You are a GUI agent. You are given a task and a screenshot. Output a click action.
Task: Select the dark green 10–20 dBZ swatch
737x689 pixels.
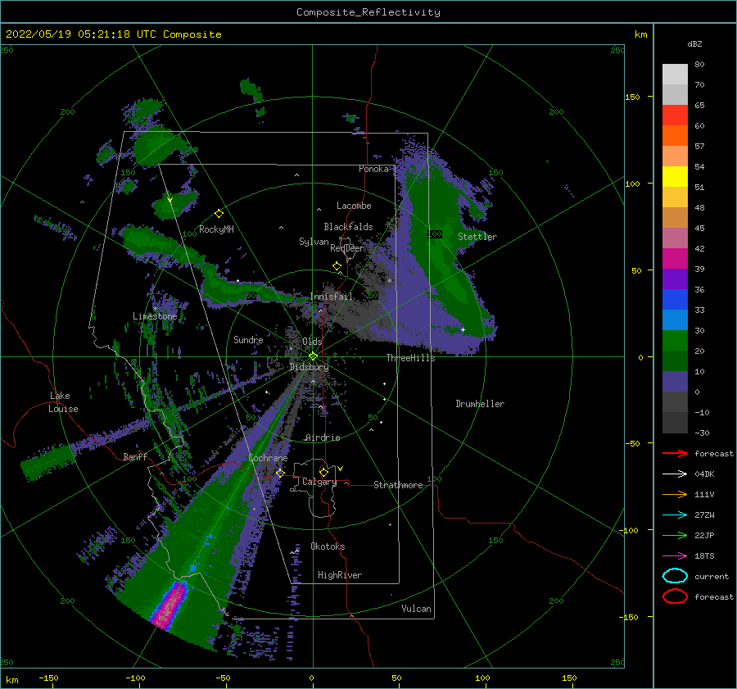pos(675,361)
